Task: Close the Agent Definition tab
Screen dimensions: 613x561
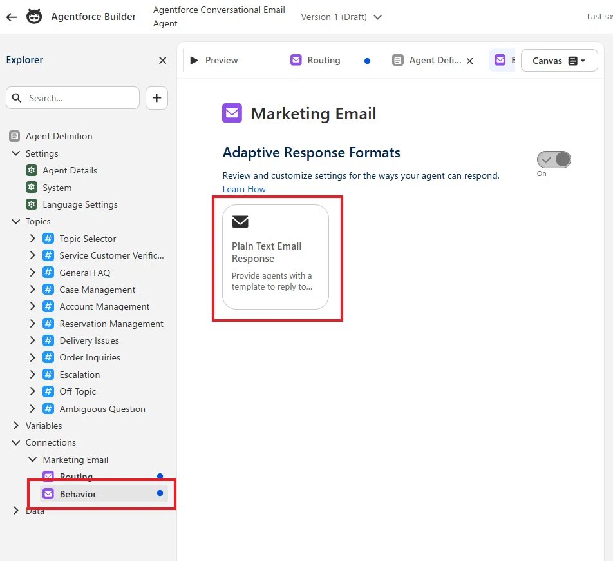Action: pos(470,61)
